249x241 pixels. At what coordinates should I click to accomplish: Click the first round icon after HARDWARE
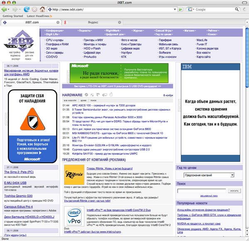point(86,95)
